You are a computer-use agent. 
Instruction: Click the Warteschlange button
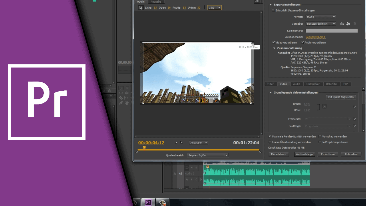point(305,154)
